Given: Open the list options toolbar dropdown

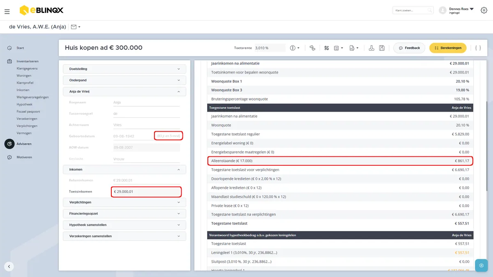Looking at the screenshot, I should 339,48.
